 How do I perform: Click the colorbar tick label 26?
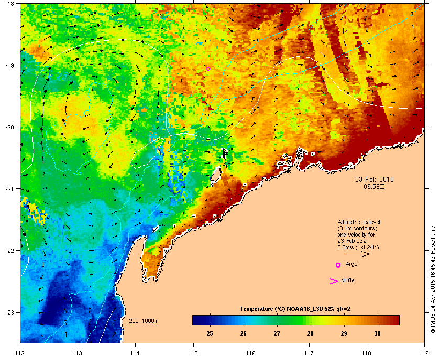click(x=243, y=333)
